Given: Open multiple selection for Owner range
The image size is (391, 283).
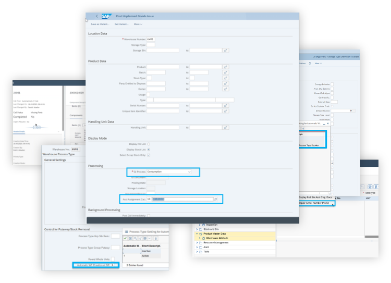Looking at the screenshot, I should pyautogui.click(x=225, y=89).
